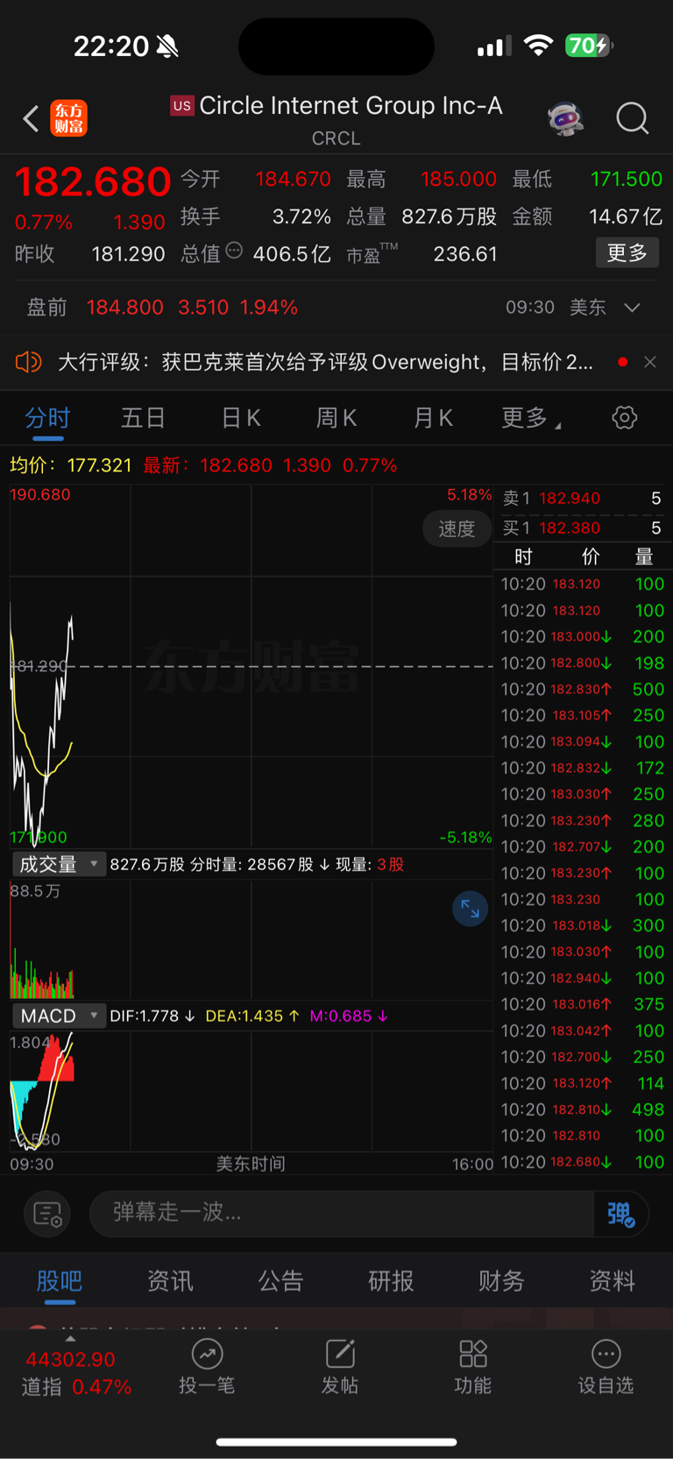Tap the large price 182.680
The height and width of the screenshot is (1459, 673).
point(93,181)
